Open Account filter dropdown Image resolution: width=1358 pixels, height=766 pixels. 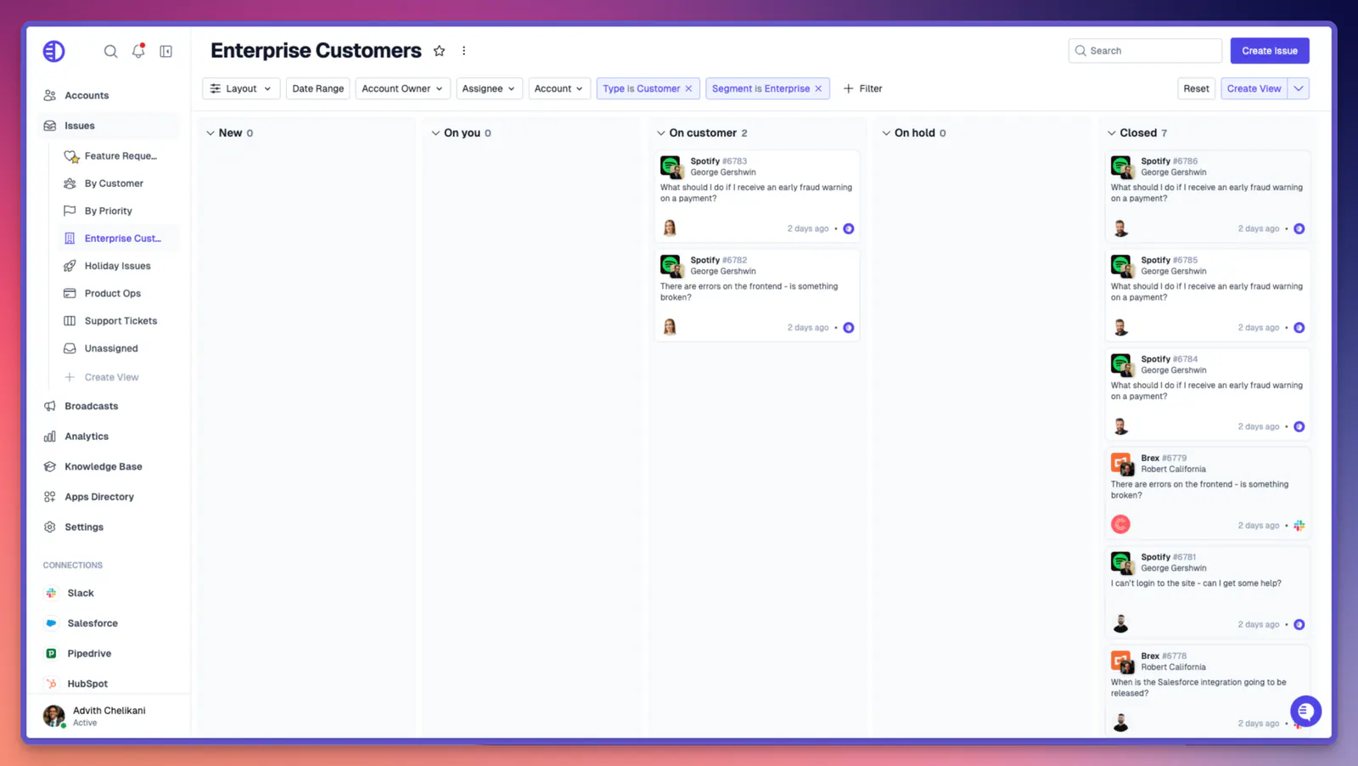[559, 88]
